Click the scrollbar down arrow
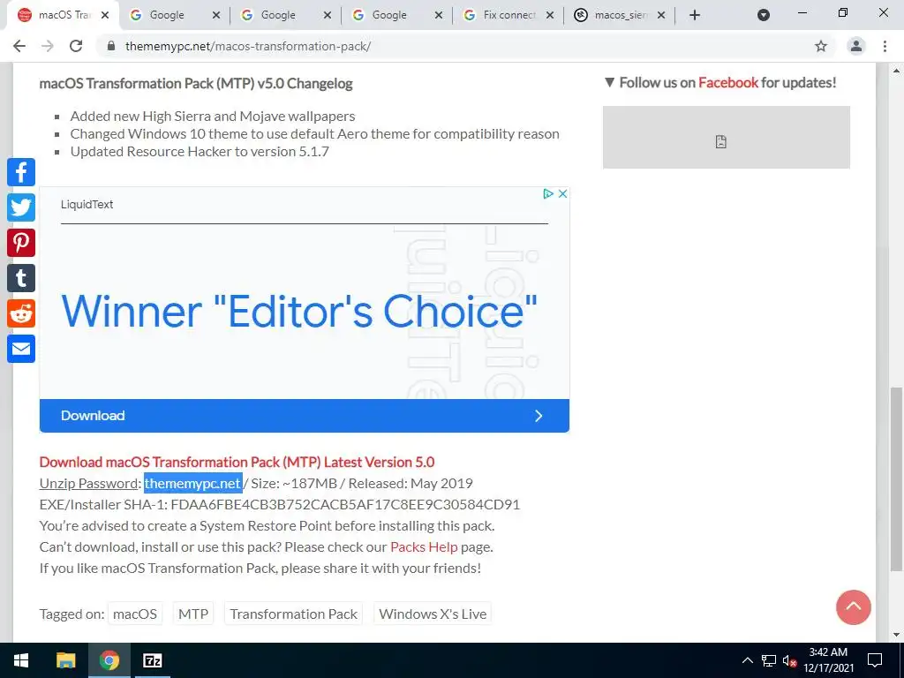 click(x=896, y=635)
